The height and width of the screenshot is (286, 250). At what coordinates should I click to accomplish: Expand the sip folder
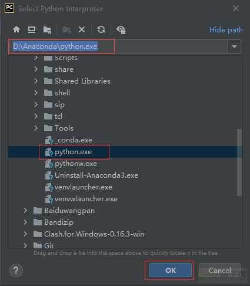(36, 105)
